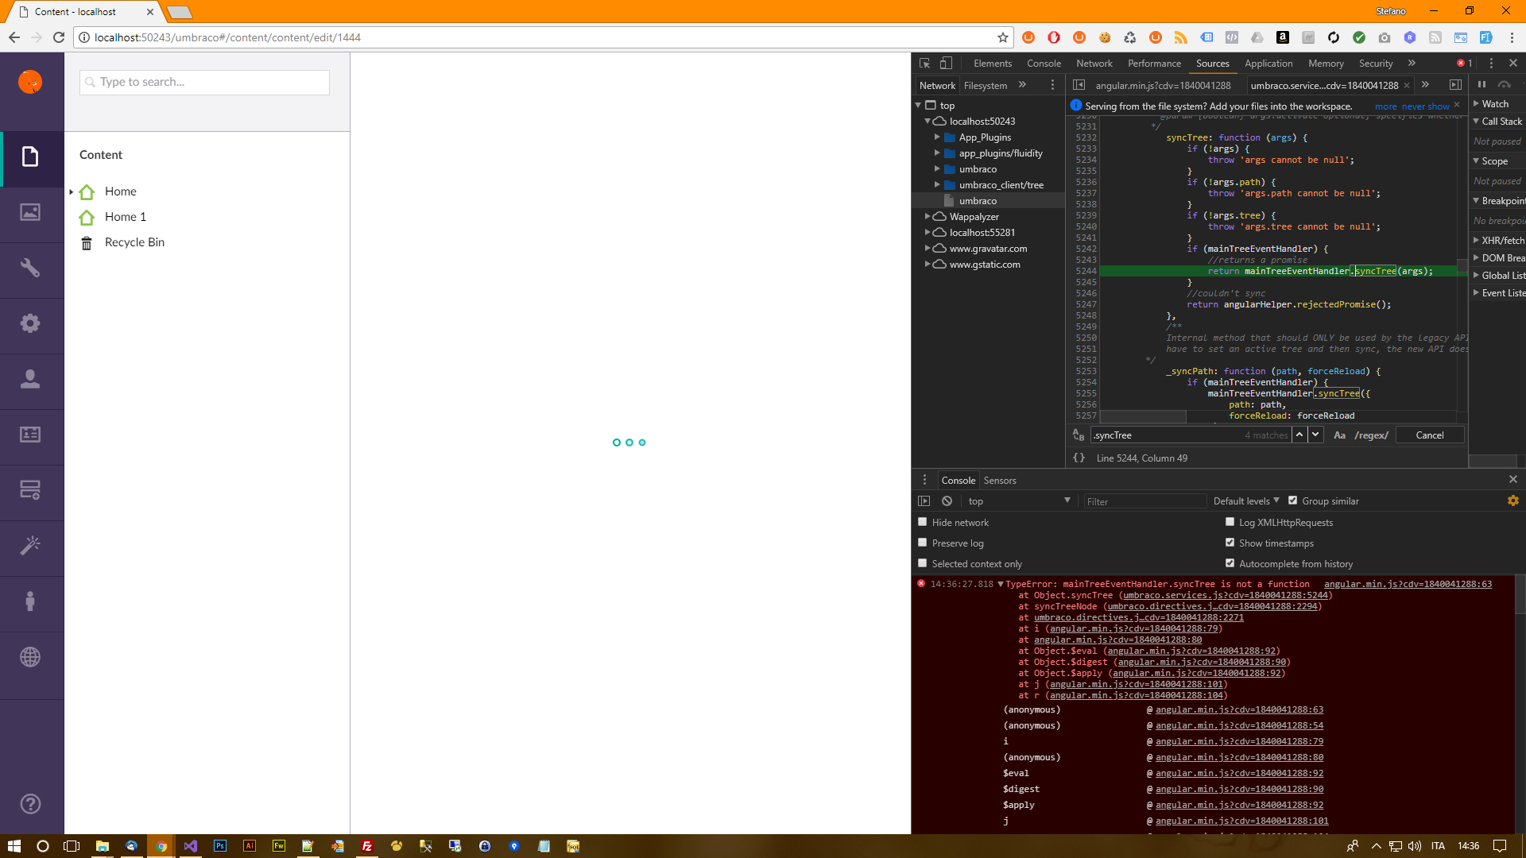
Task: Switch to the Elements DevTools tab
Action: tap(992, 64)
